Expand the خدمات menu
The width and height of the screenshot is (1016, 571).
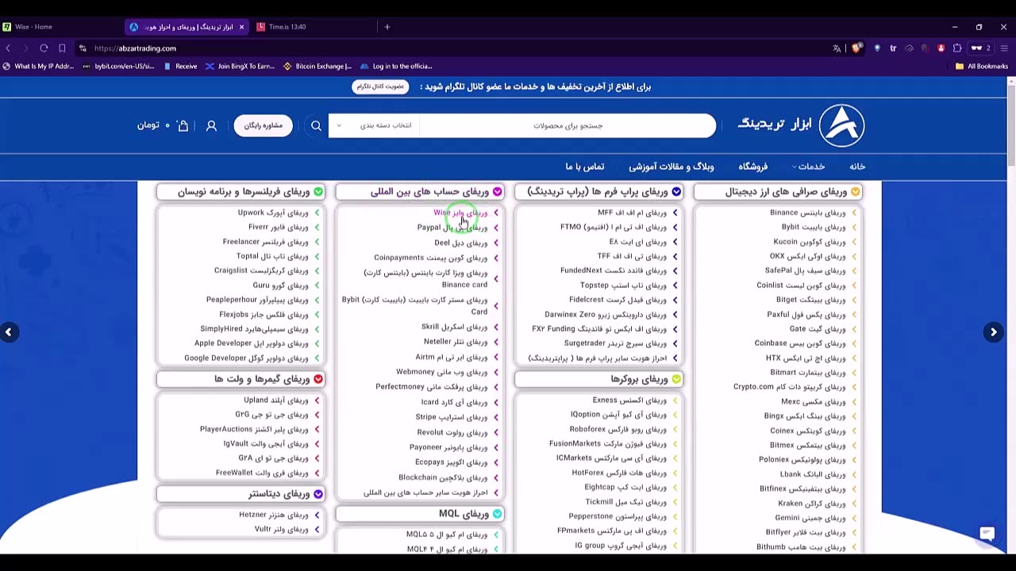[808, 167]
